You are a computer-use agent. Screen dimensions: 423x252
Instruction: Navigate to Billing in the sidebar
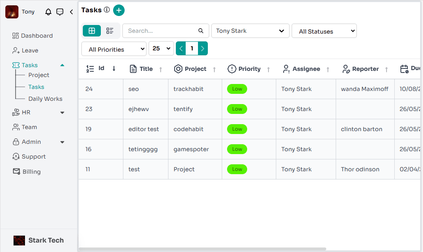31,171
